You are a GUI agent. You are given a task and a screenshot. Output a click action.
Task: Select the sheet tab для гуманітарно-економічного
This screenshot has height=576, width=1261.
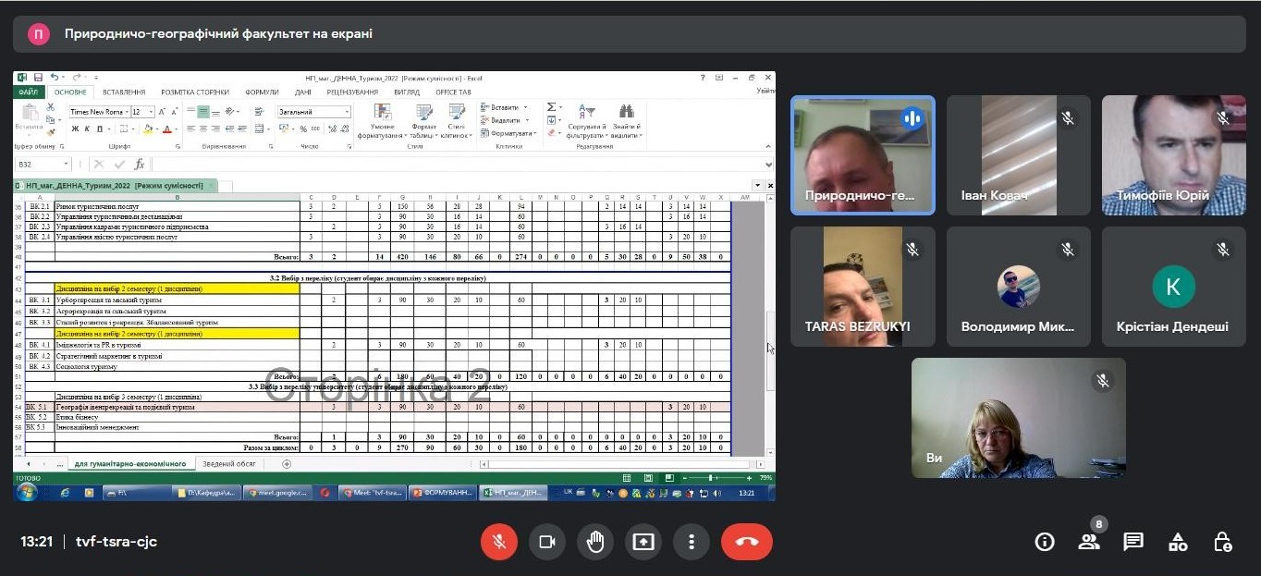[x=130, y=464]
